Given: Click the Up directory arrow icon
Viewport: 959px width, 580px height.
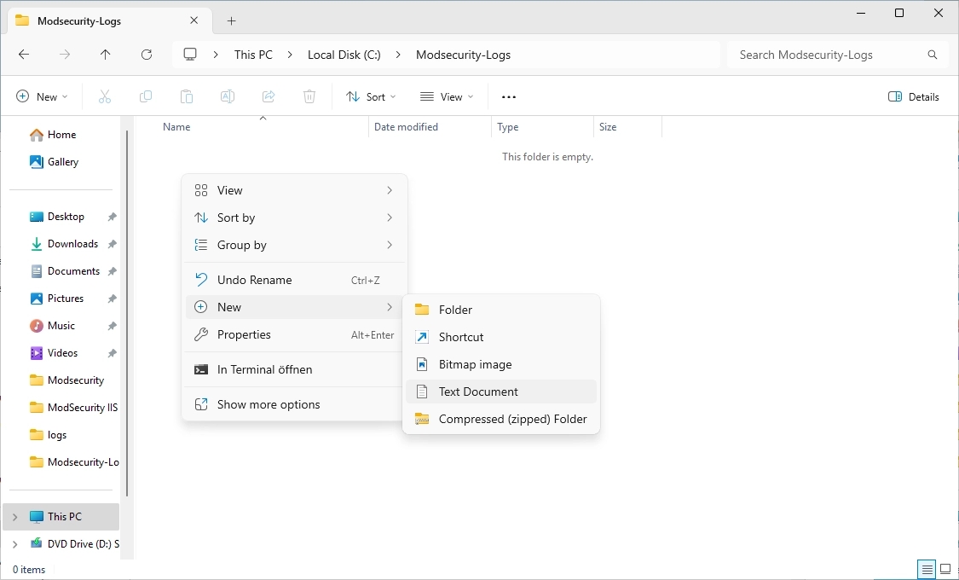Looking at the screenshot, I should click(105, 55).
